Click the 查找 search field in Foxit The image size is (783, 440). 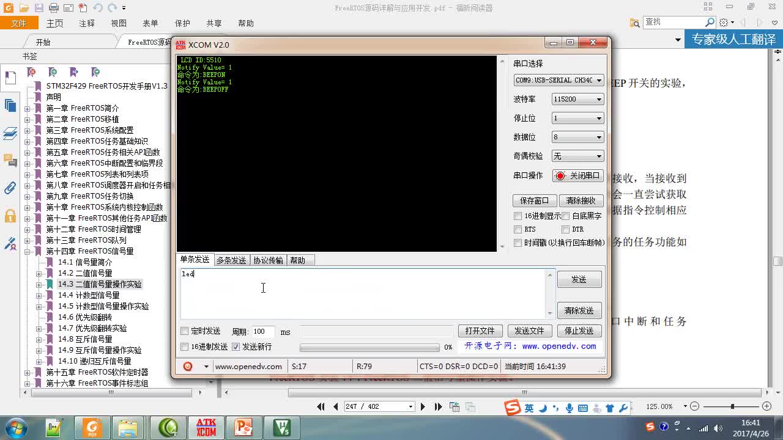[674, 22]
